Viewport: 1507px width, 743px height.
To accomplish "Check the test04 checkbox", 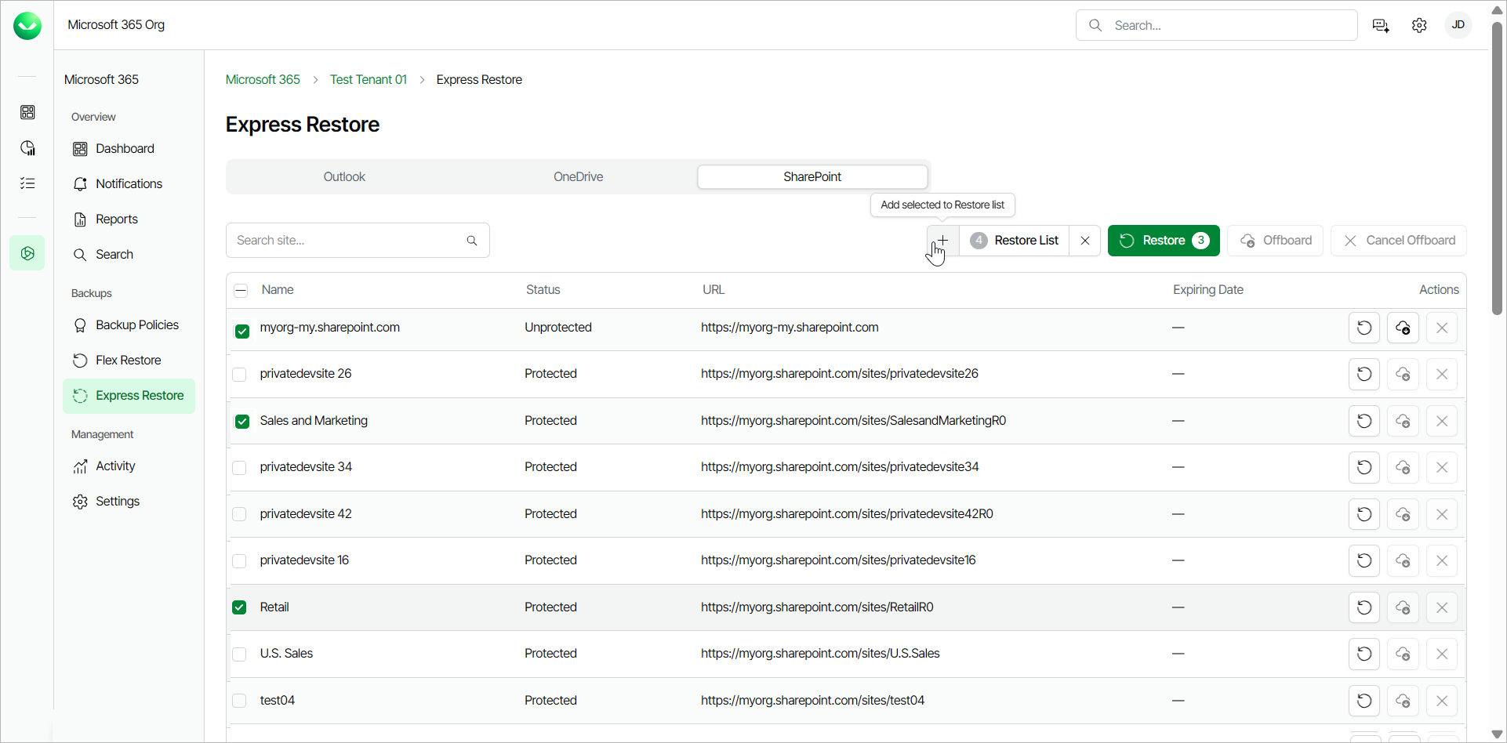I will (x=239, y=701).
